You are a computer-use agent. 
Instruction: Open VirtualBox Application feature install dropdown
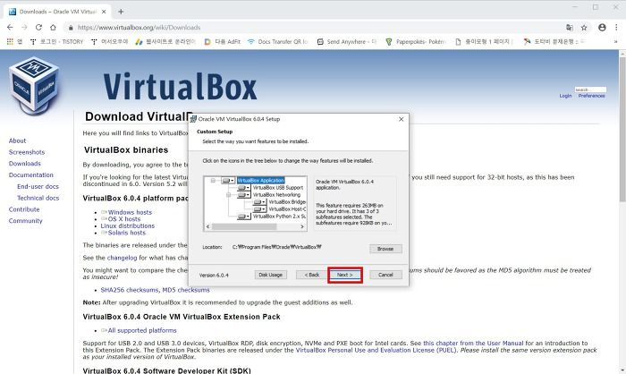click(229, 181)
